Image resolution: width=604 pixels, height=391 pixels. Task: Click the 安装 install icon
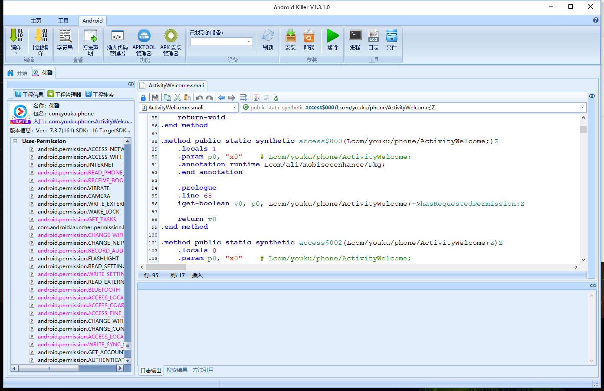click(291, 36)
